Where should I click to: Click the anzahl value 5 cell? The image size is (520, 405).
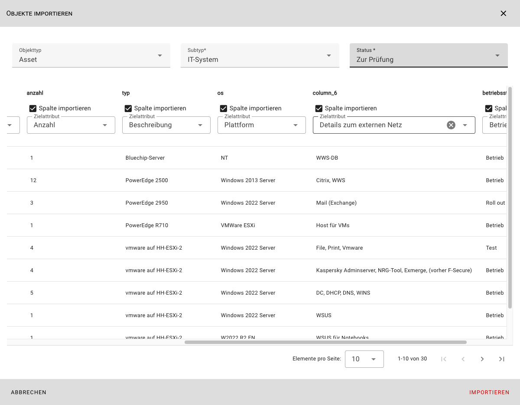point(32,293)
